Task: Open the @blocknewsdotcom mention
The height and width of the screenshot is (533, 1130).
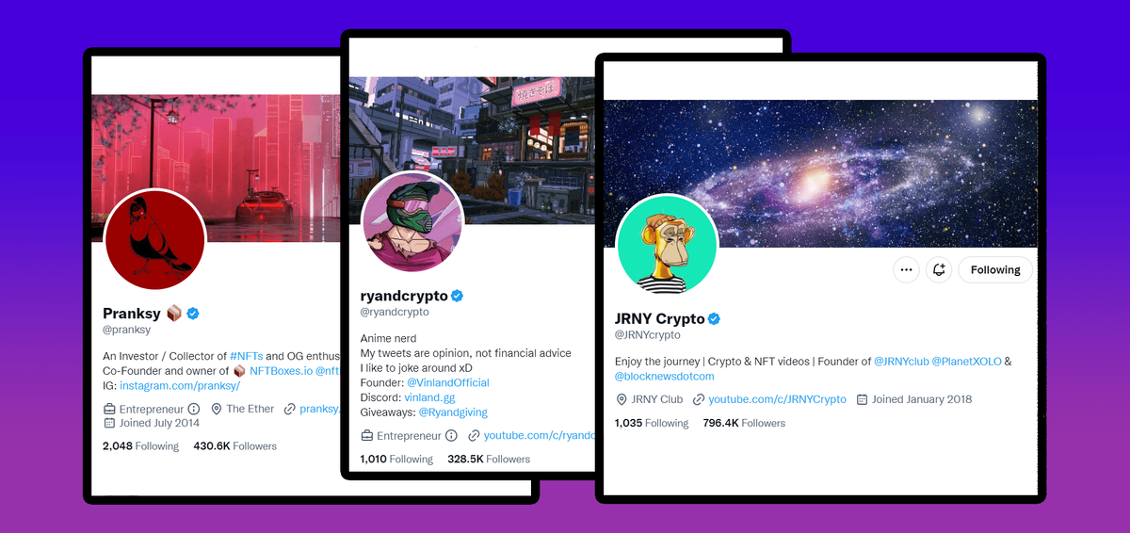Action: coord(665,377)
